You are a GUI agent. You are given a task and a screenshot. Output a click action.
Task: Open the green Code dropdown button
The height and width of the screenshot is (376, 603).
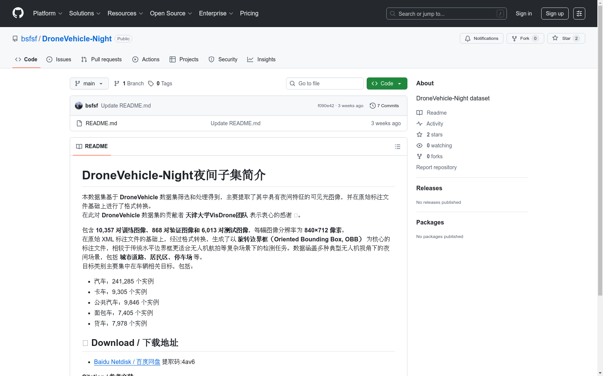pyautogui.click(x=387, y=83)
